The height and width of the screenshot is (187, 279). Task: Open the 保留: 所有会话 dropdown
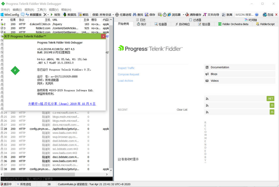click(103, 15)
